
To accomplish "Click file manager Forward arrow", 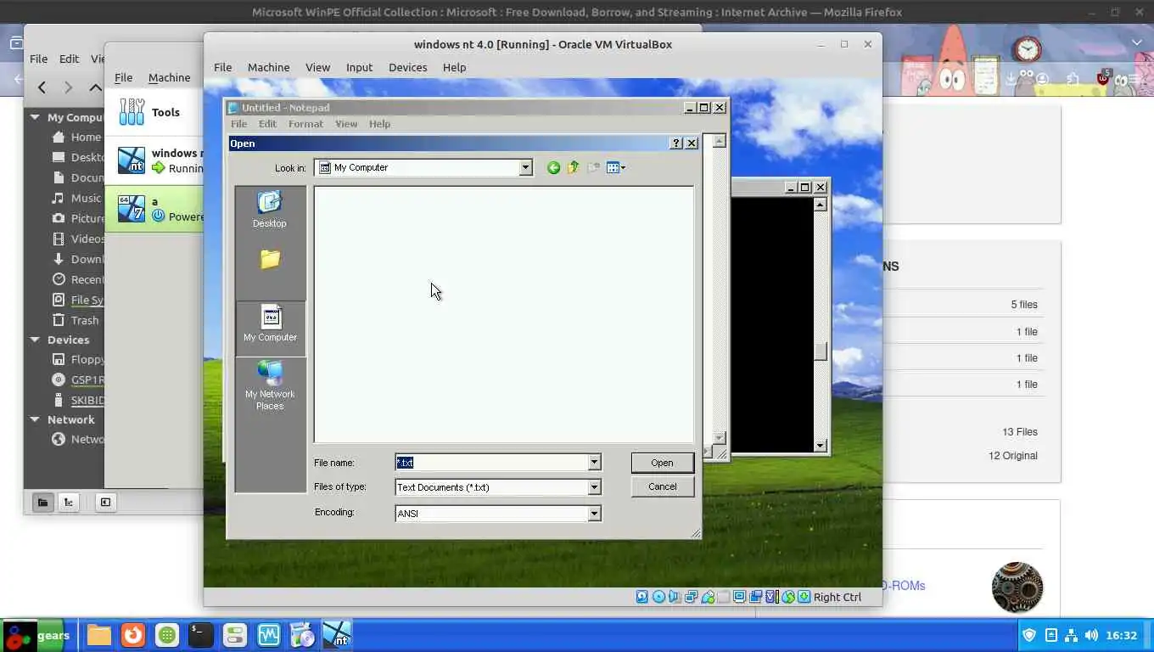I will tap(69, 87).
